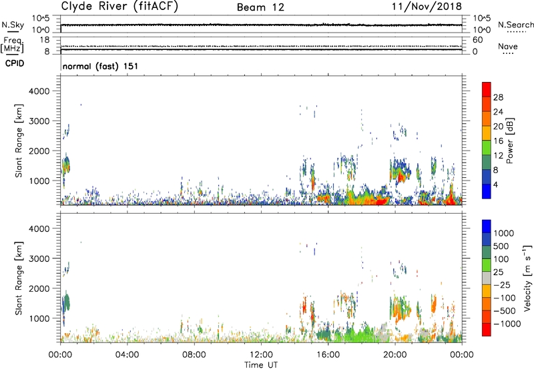This screenshot has height=369, width=534.
Task: Click "3000" on the power panel range axis
Action: [x=39, y=121]
